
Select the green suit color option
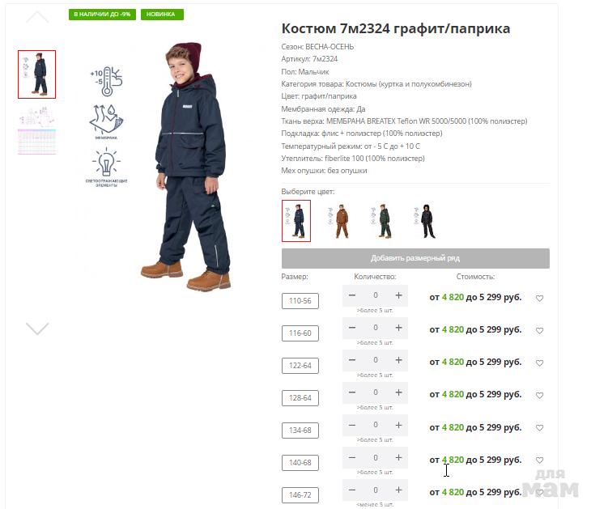[382, 221]
